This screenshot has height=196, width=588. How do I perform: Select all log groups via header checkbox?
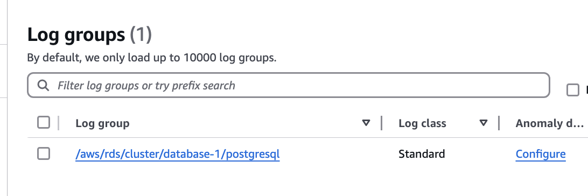coord(44,123)
